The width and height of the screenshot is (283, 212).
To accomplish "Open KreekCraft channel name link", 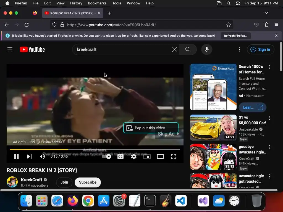I will coord(32,180).
